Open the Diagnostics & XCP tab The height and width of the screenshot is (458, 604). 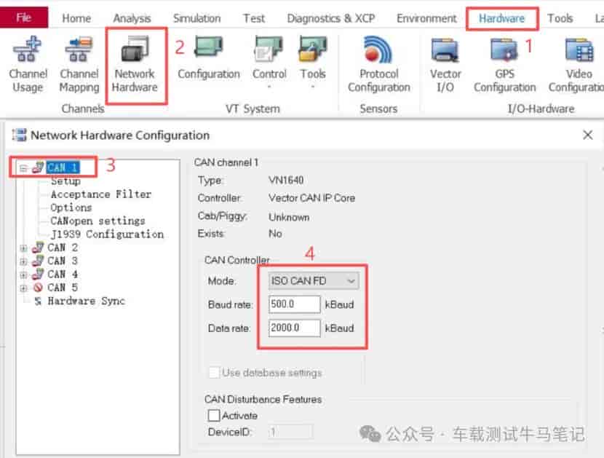click(330, 18)
